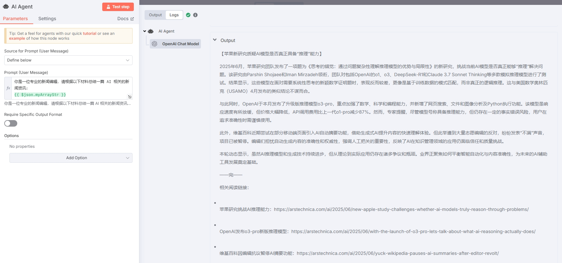Open the example link in the tip
562x263 pixels.
coord(17,38)
